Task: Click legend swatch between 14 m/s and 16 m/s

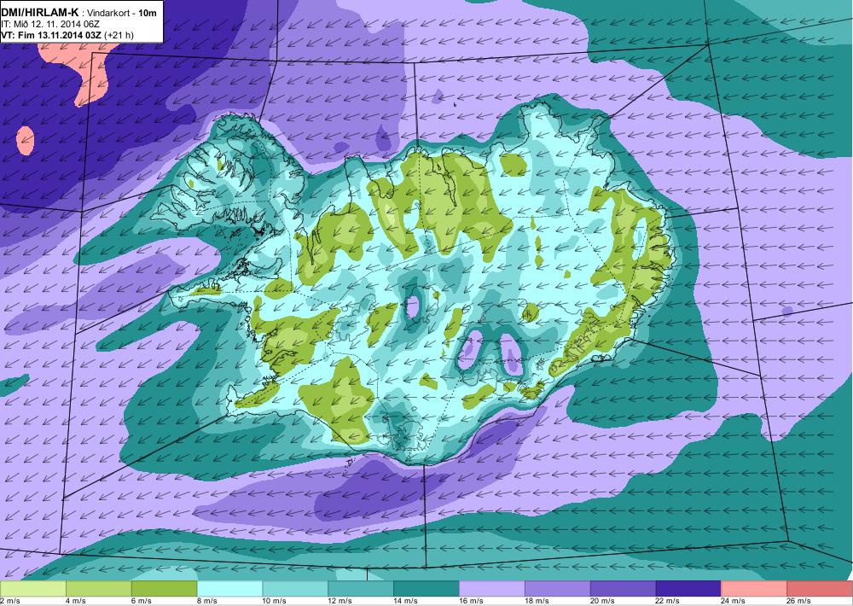Action: coord(426,589)
